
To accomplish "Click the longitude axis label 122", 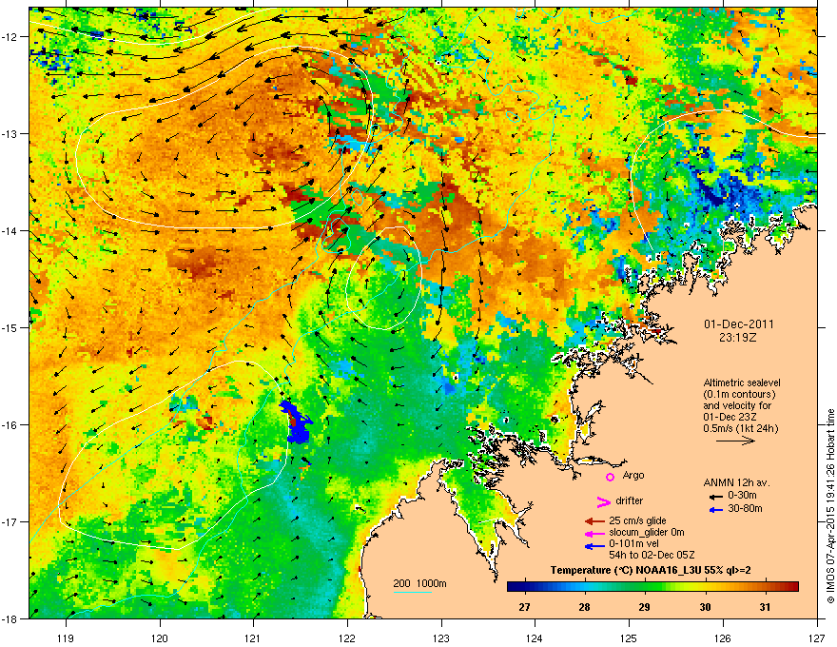I will pyautogui.click(x=347, y=637).
